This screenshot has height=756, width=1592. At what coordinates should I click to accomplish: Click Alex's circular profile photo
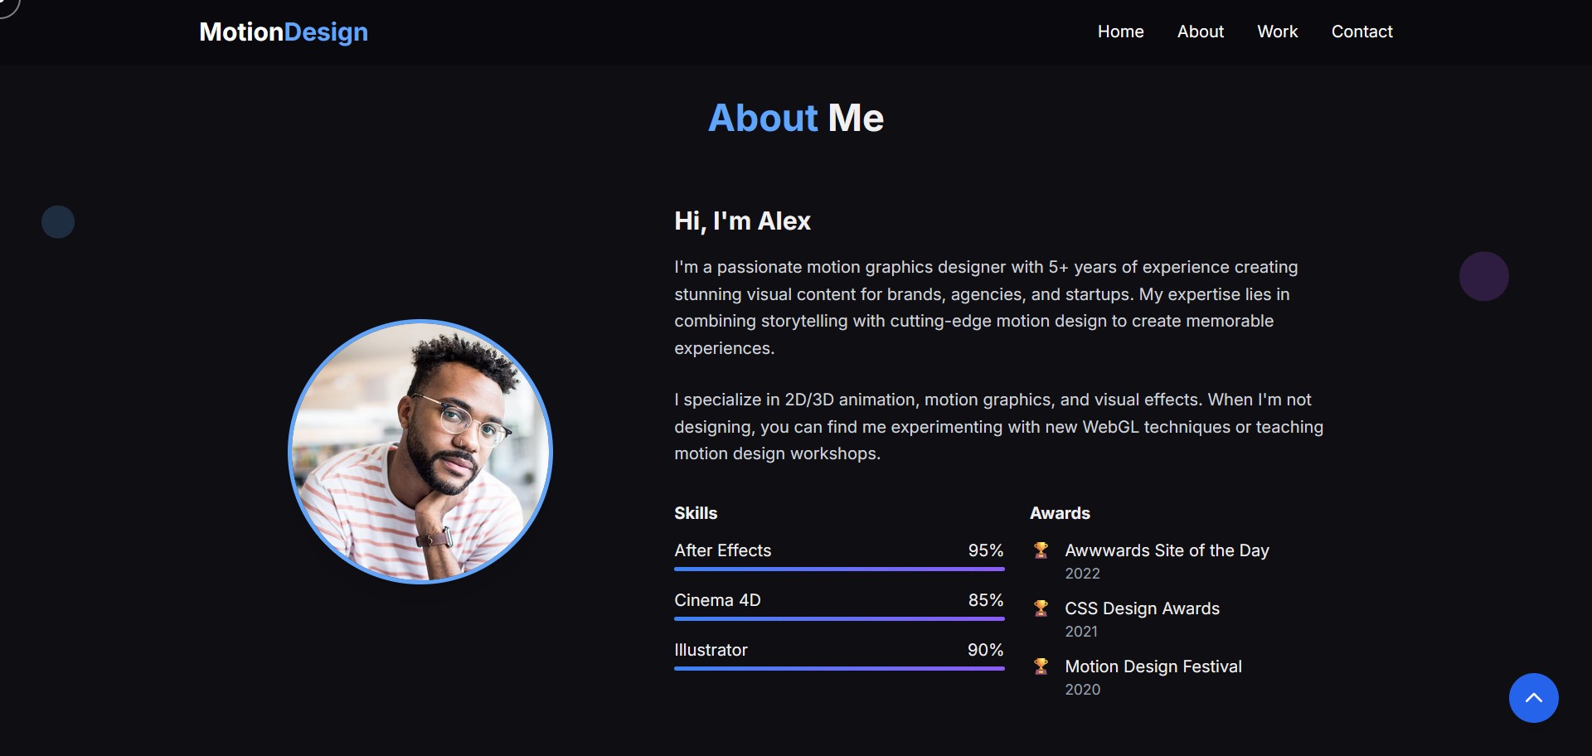tap(420, 452)
